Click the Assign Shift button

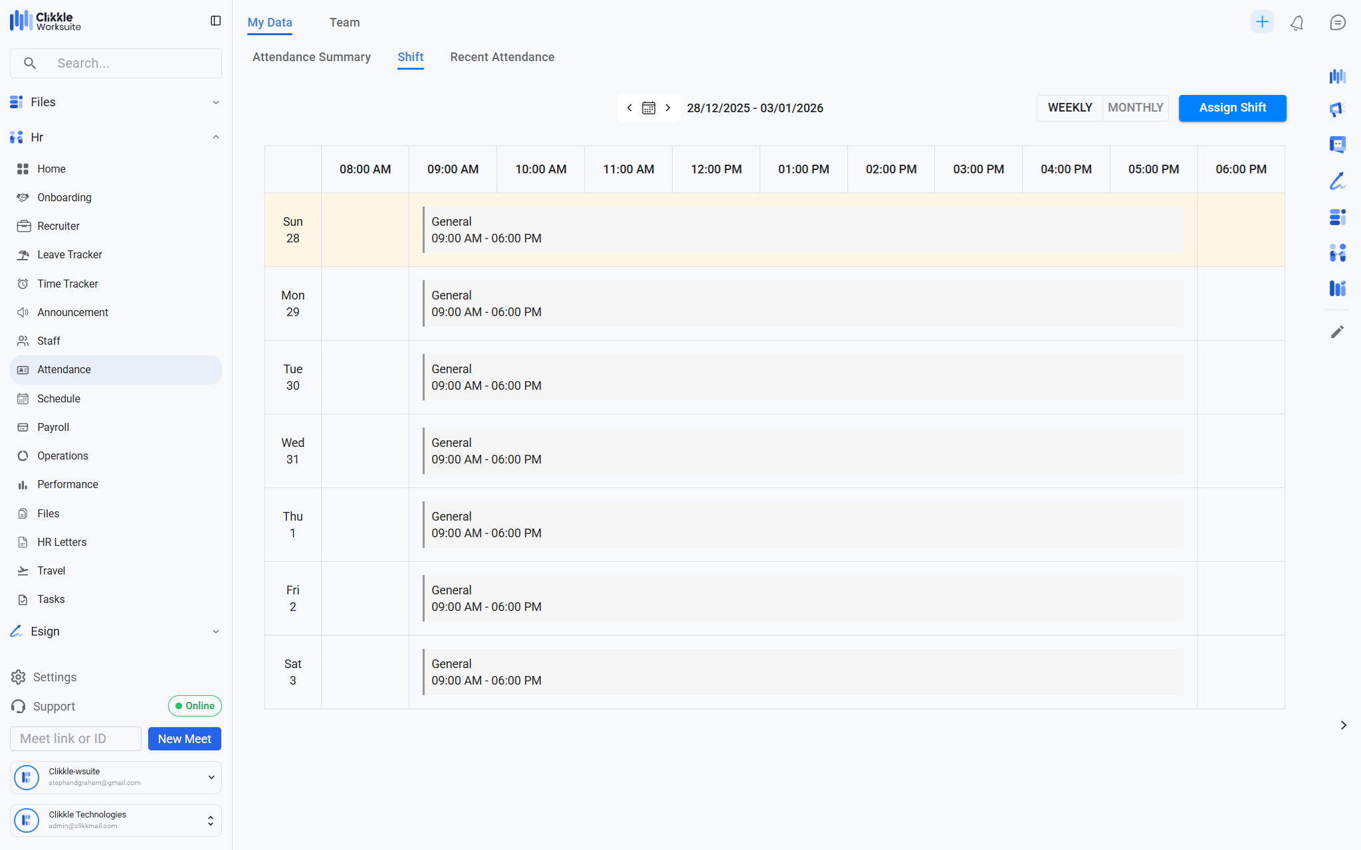1231,108
